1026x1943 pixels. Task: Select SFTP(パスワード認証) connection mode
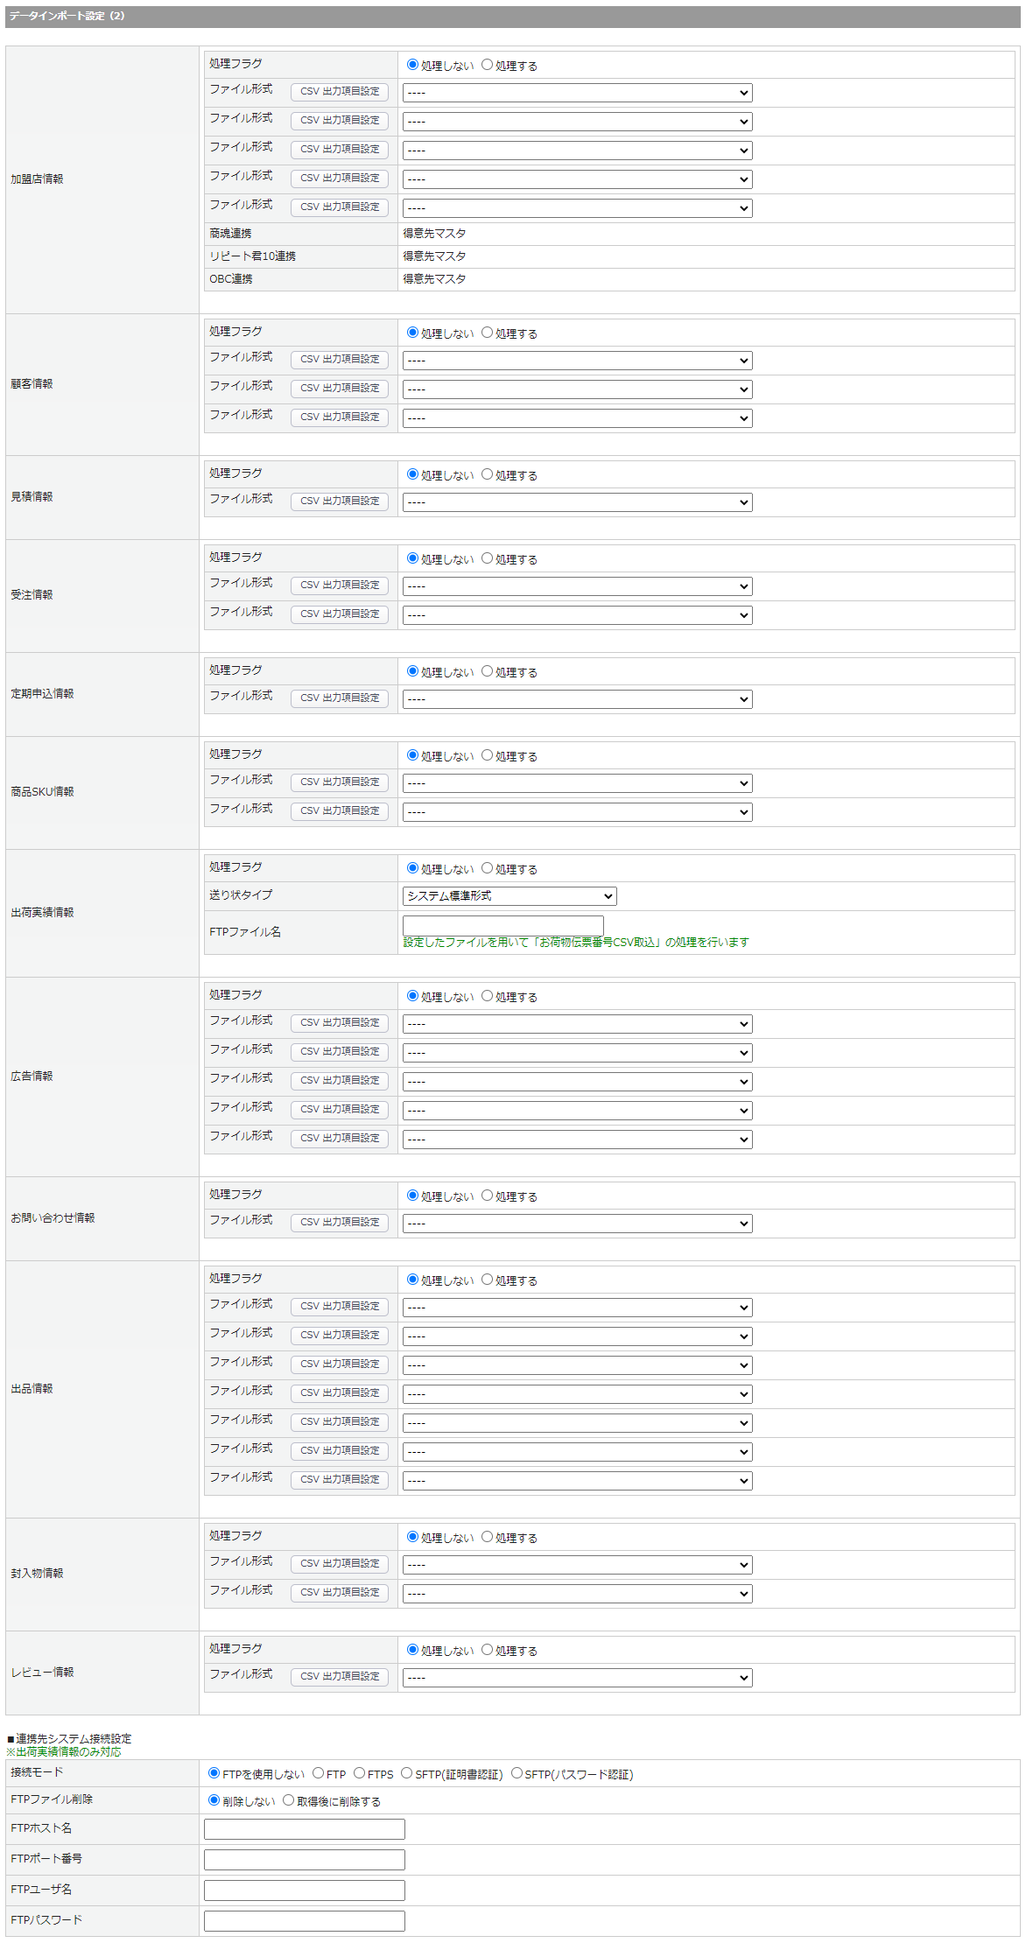coord(517,1773)
